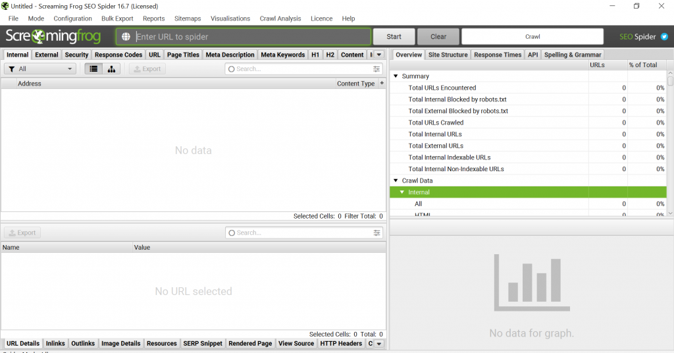Click the Screaming Frog logo
This screenshot has width=674, height=353.
53,36
